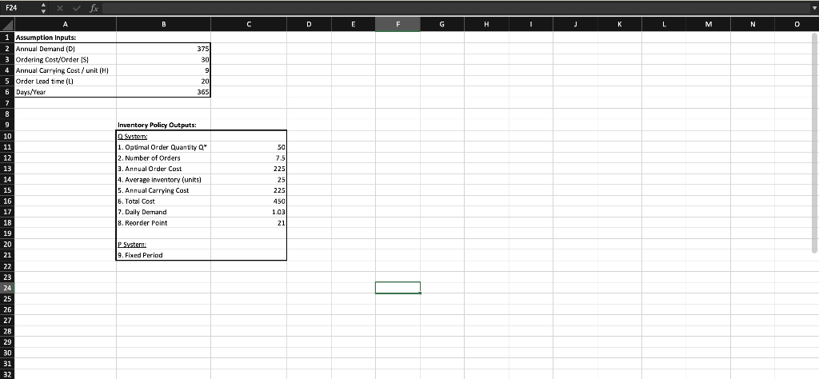
Task: Select the carrying cost per unit value 9
Action: 163,70
